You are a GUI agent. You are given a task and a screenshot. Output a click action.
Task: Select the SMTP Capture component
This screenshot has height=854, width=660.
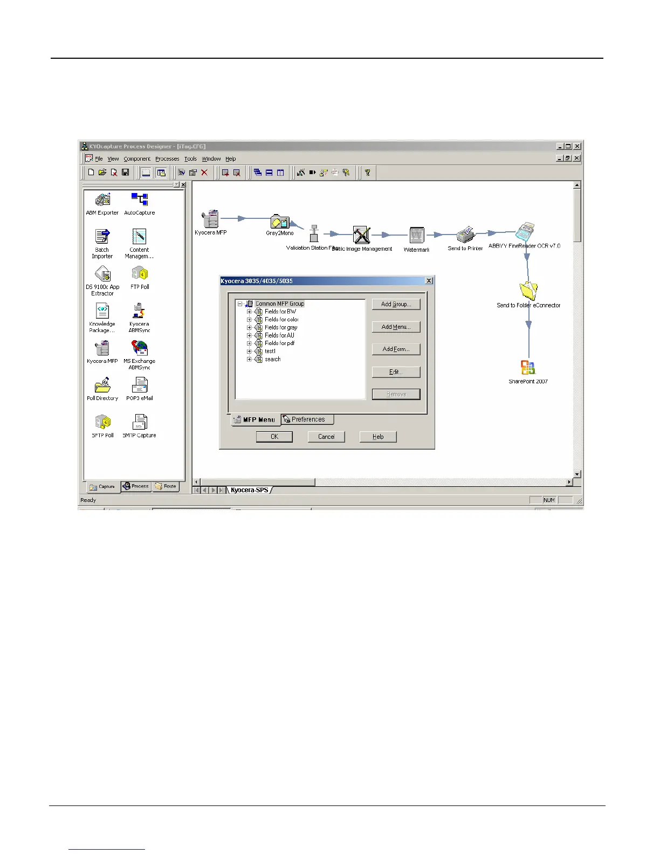140,426
